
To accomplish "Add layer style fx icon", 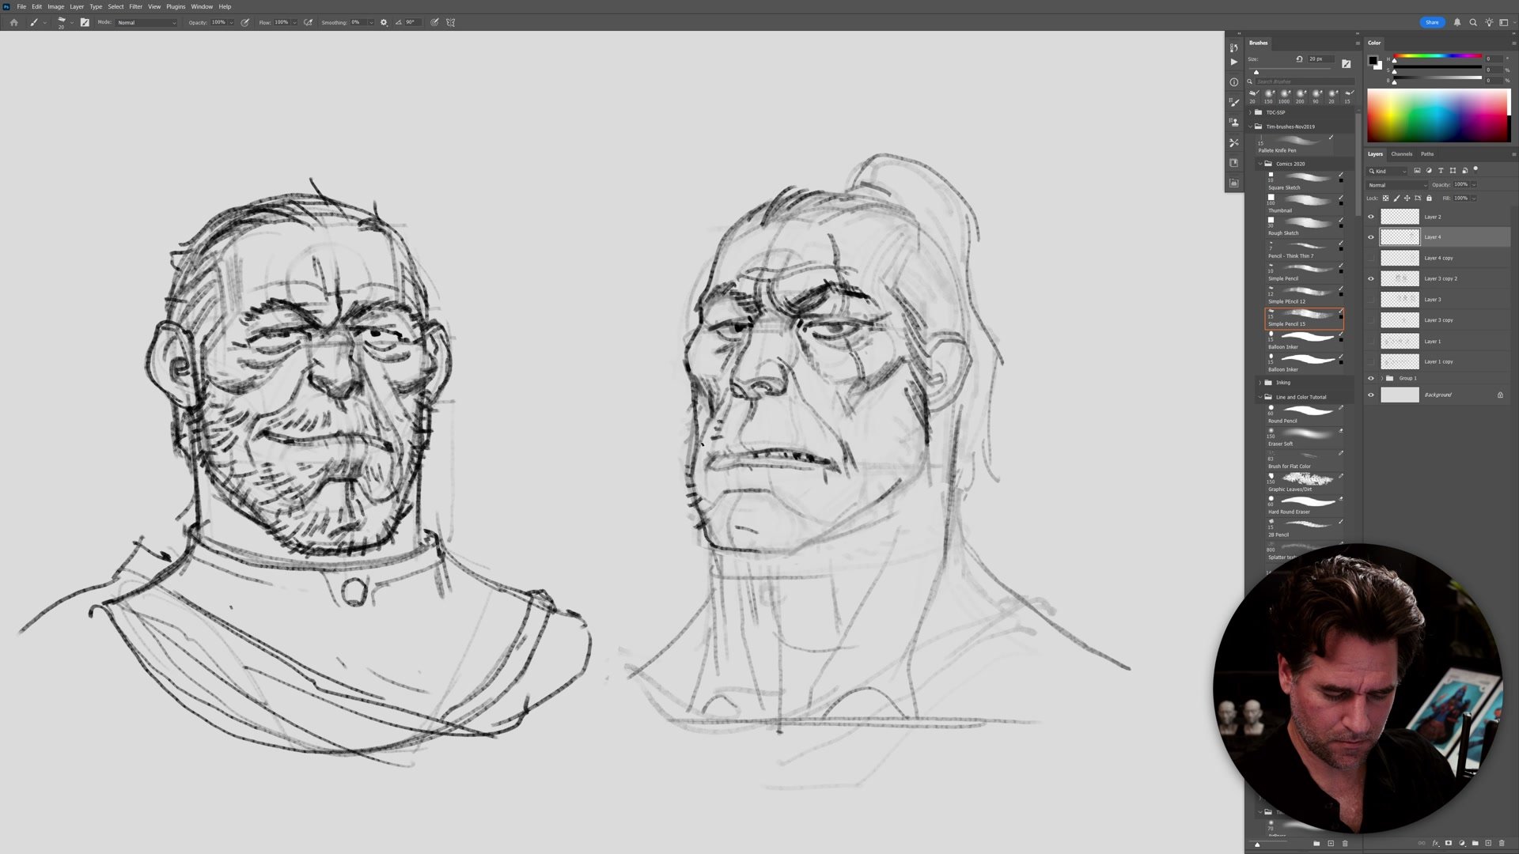I will coord(1436,843).
